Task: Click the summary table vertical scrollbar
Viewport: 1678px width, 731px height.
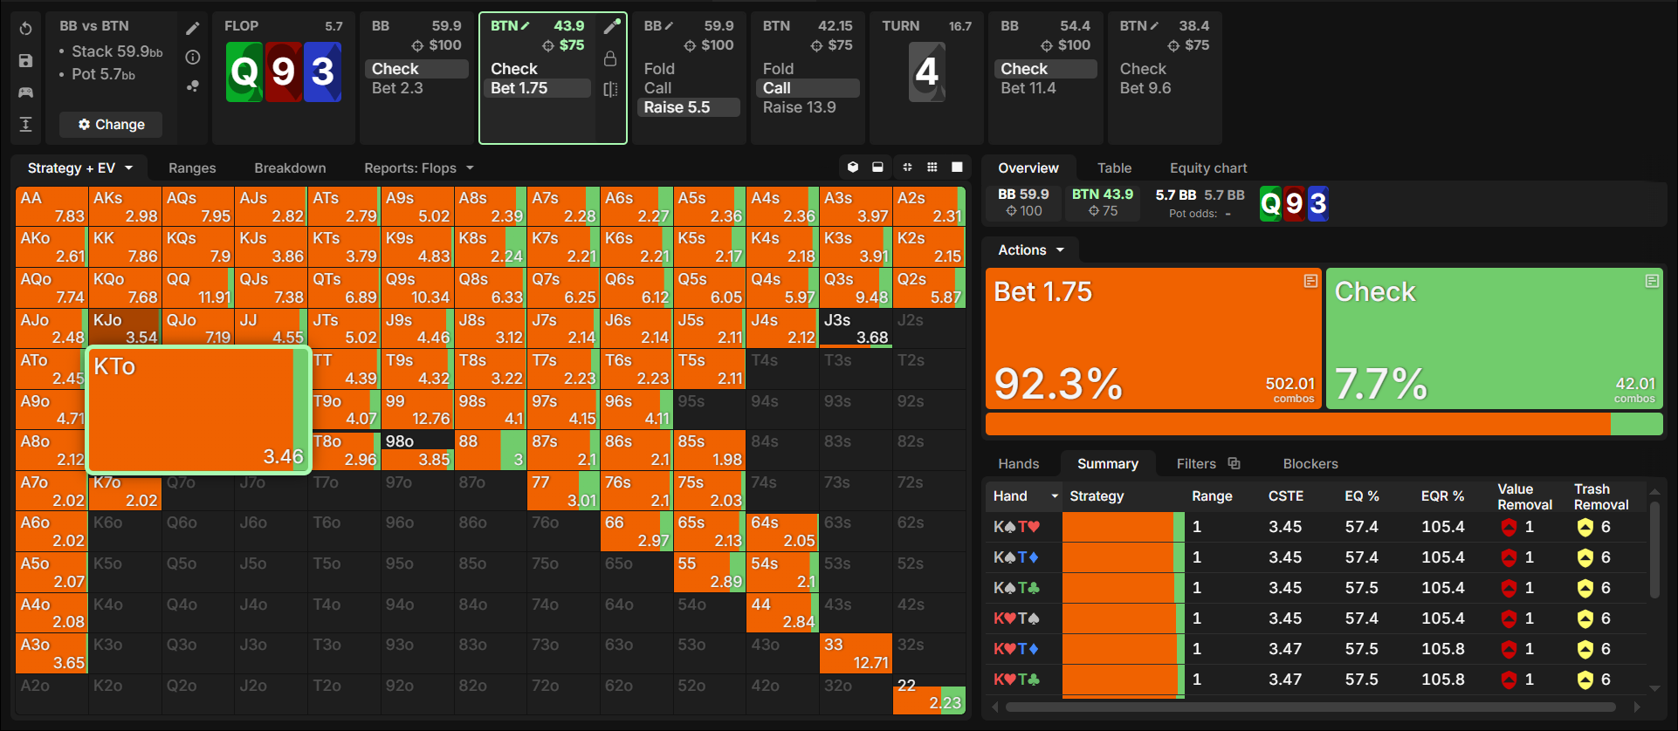Action: [1654, 550]
